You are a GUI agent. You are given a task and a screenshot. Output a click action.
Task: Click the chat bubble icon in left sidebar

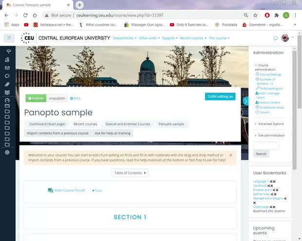7,76
